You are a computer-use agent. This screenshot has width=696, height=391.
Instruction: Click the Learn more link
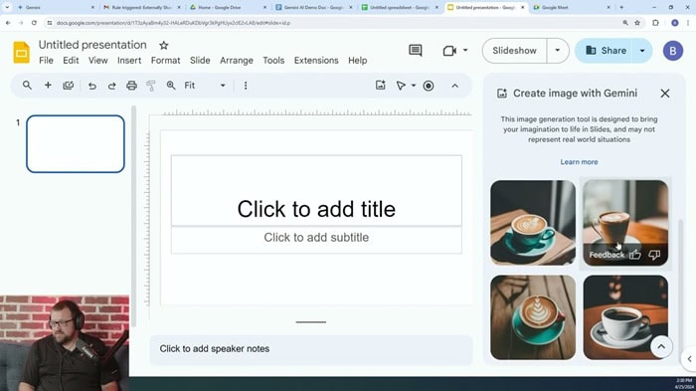(x=579, y=162)
